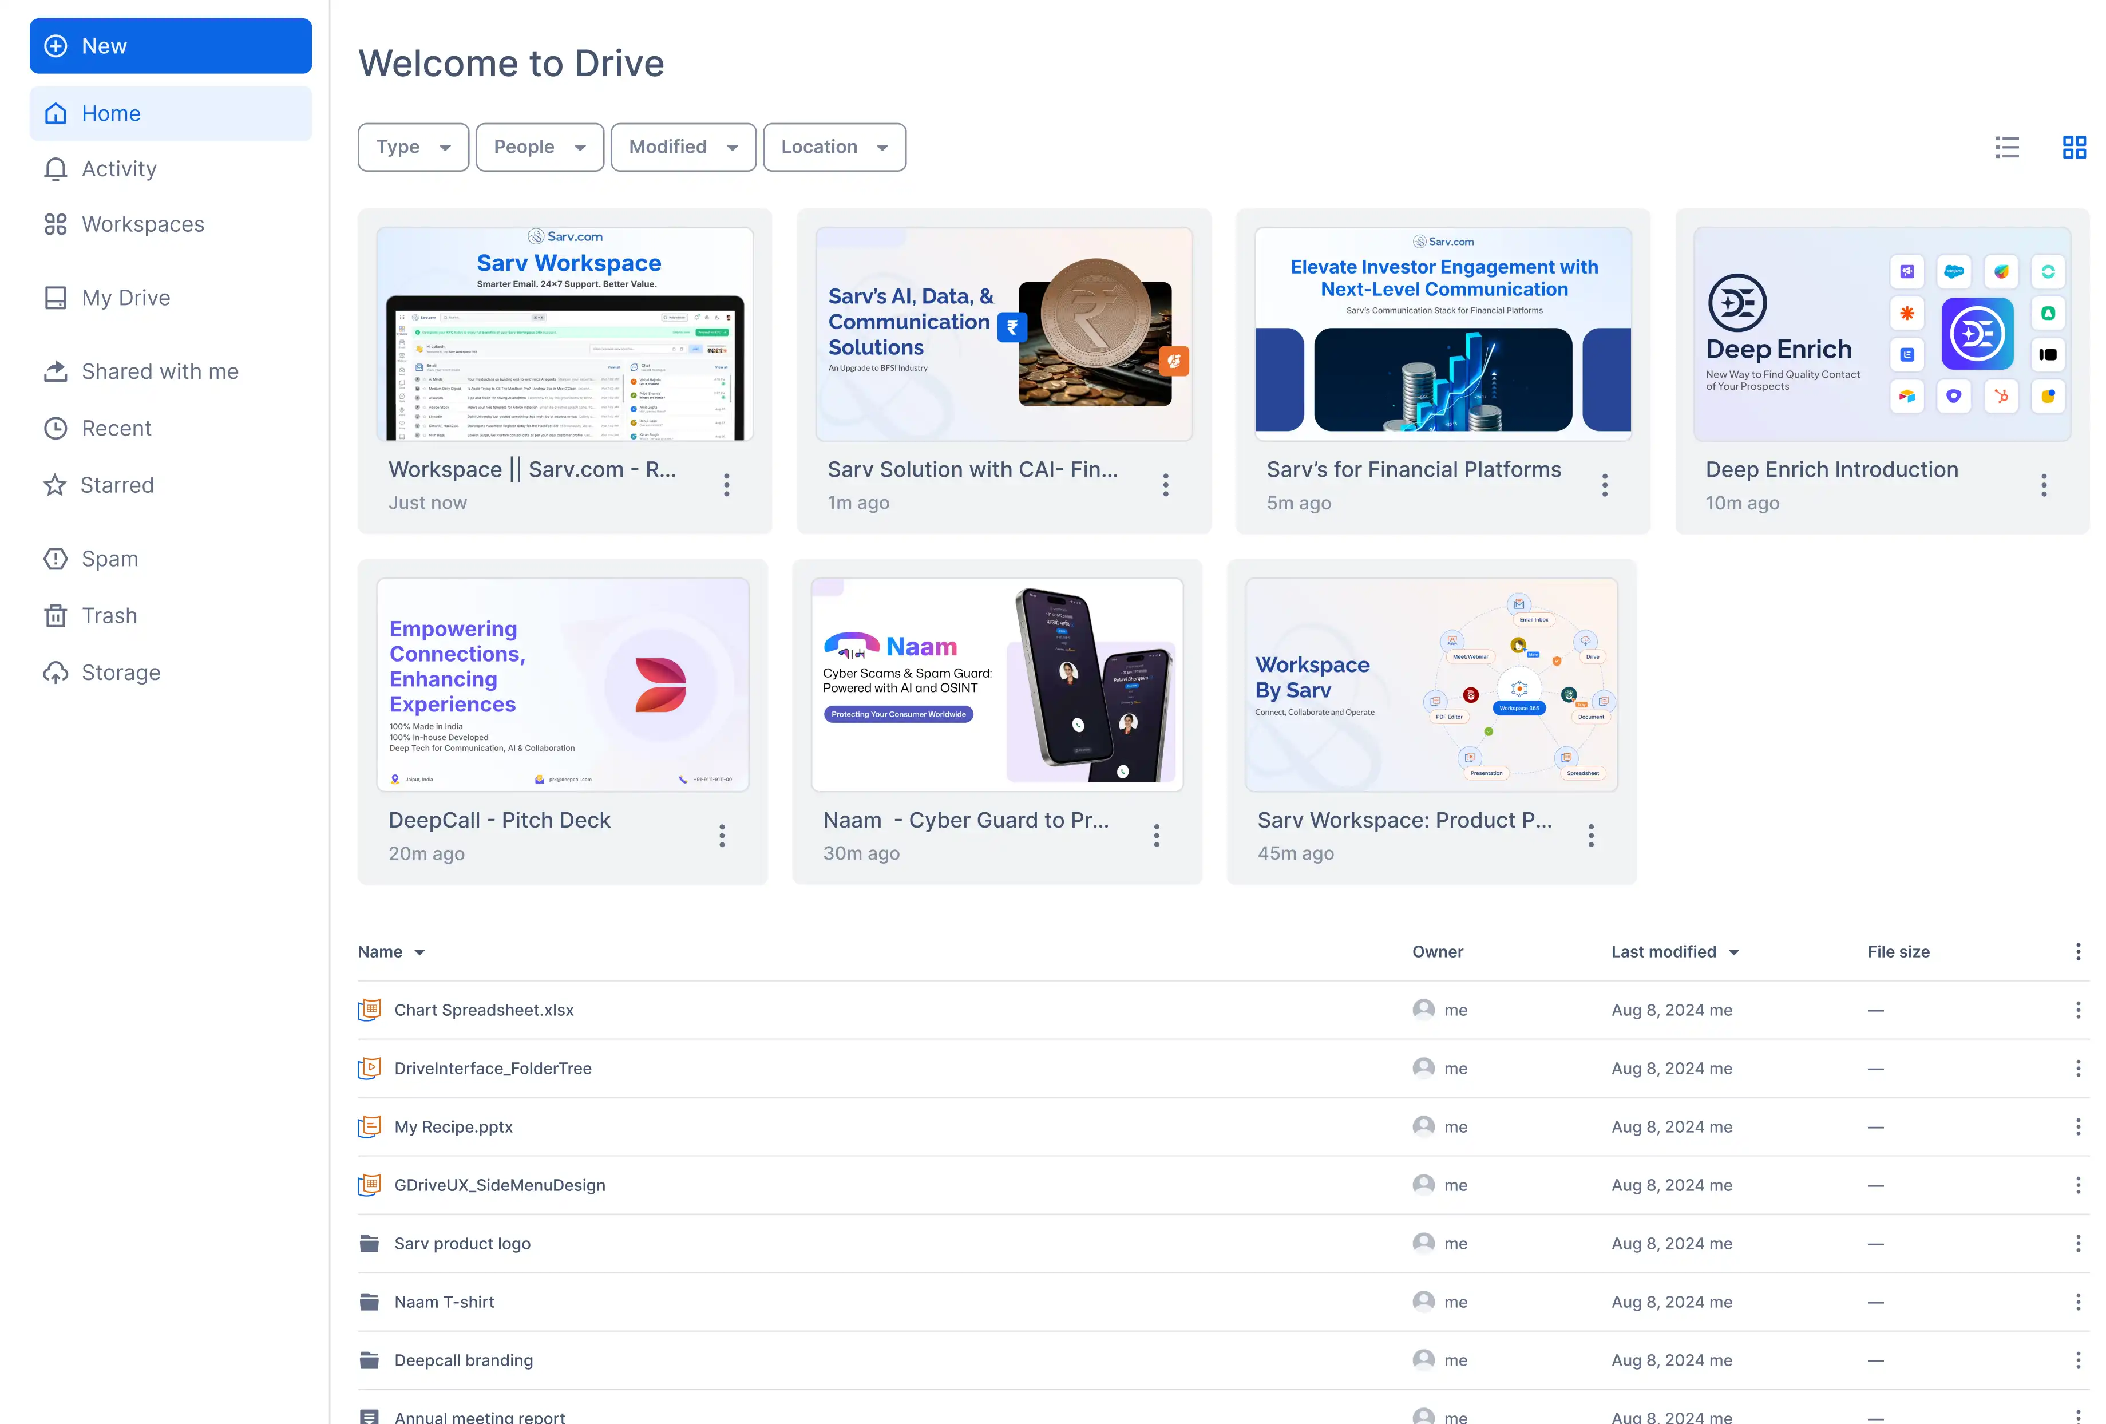
Task: Open Shared with me
Action: [x=160, y=371]
